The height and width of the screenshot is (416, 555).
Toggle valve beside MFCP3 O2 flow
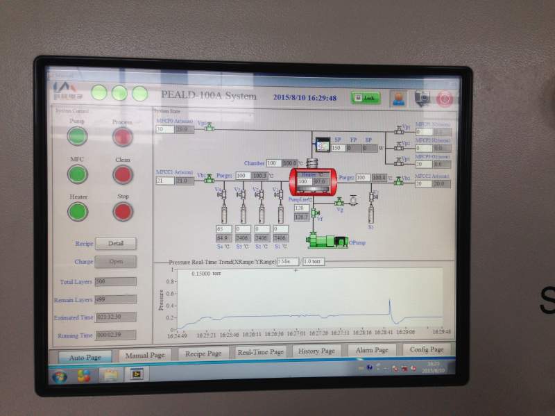point(399,162)
